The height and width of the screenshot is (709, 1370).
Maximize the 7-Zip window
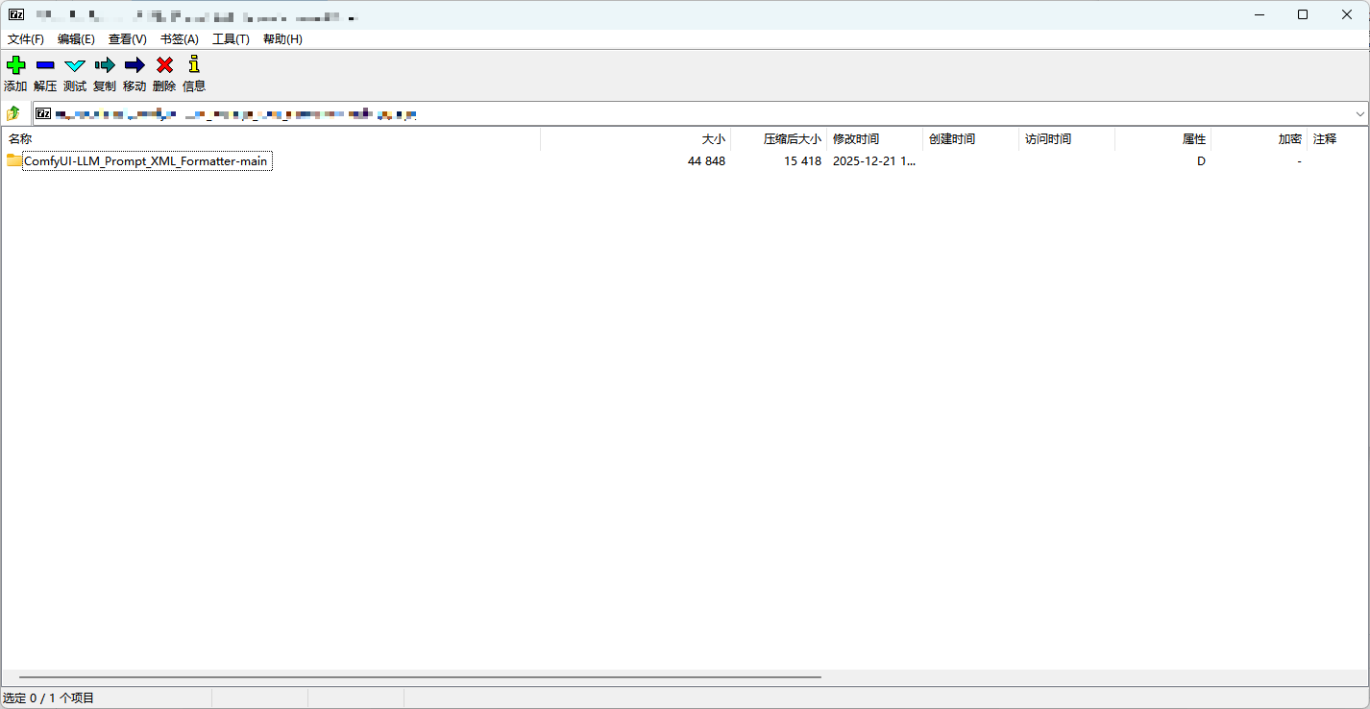1303,14
